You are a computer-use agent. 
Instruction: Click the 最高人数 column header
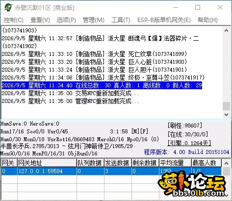[x=206, y=163]
